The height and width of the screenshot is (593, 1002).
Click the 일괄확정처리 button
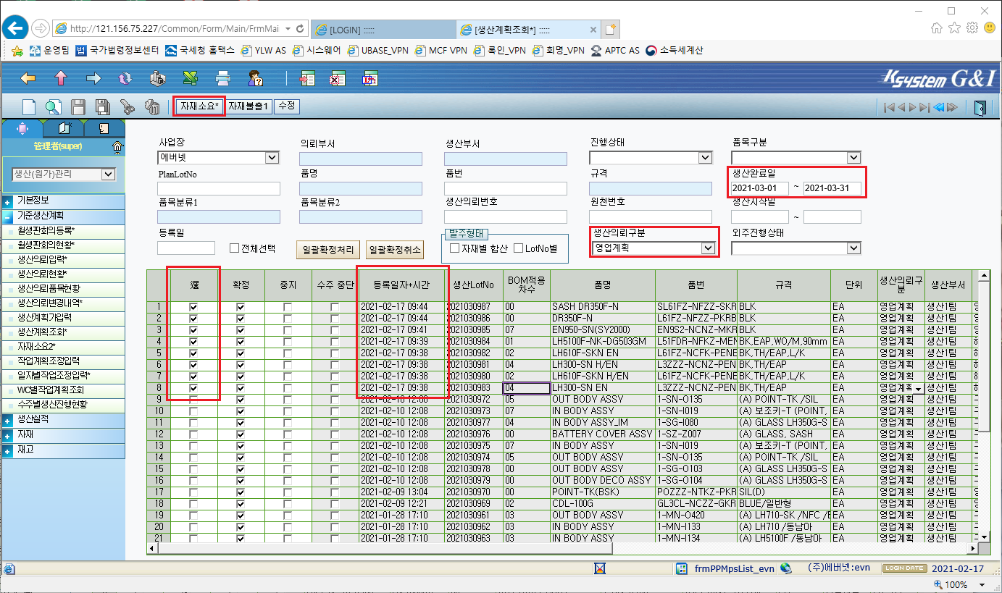[328, 249]
